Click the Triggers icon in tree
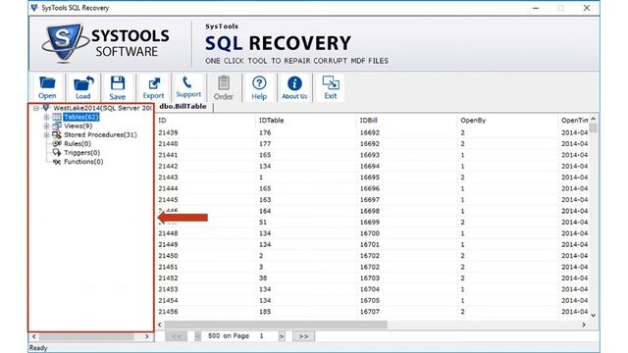 coord(57,153)
